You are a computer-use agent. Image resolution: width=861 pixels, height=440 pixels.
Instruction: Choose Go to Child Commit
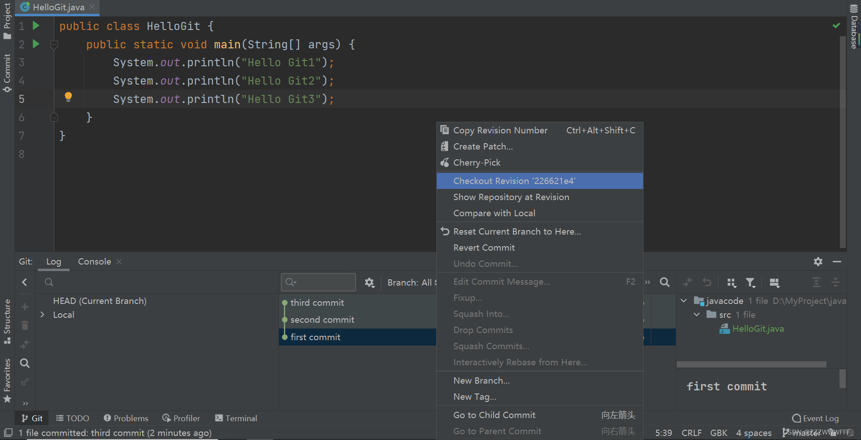pos(539,415)
